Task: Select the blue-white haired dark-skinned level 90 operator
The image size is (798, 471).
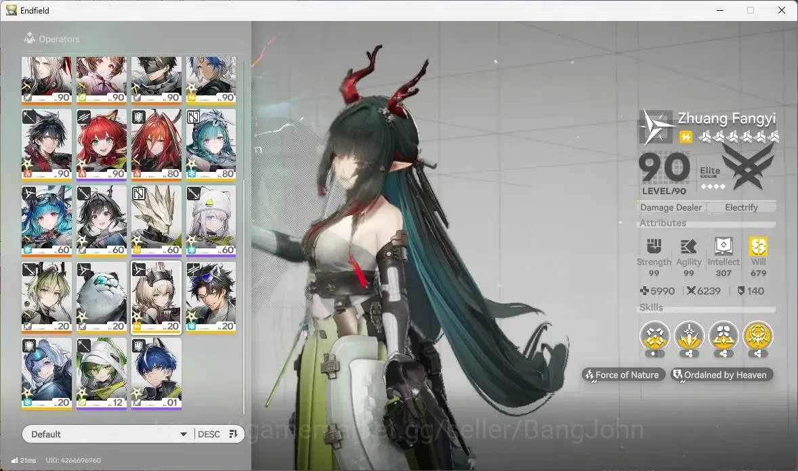Action: (x=211, y=80)
